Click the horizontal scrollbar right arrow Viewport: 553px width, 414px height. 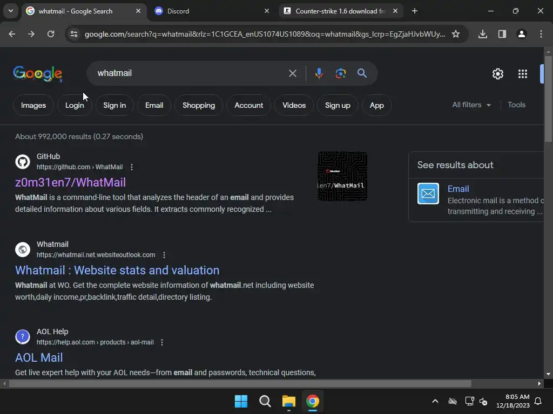click(539, 383)
